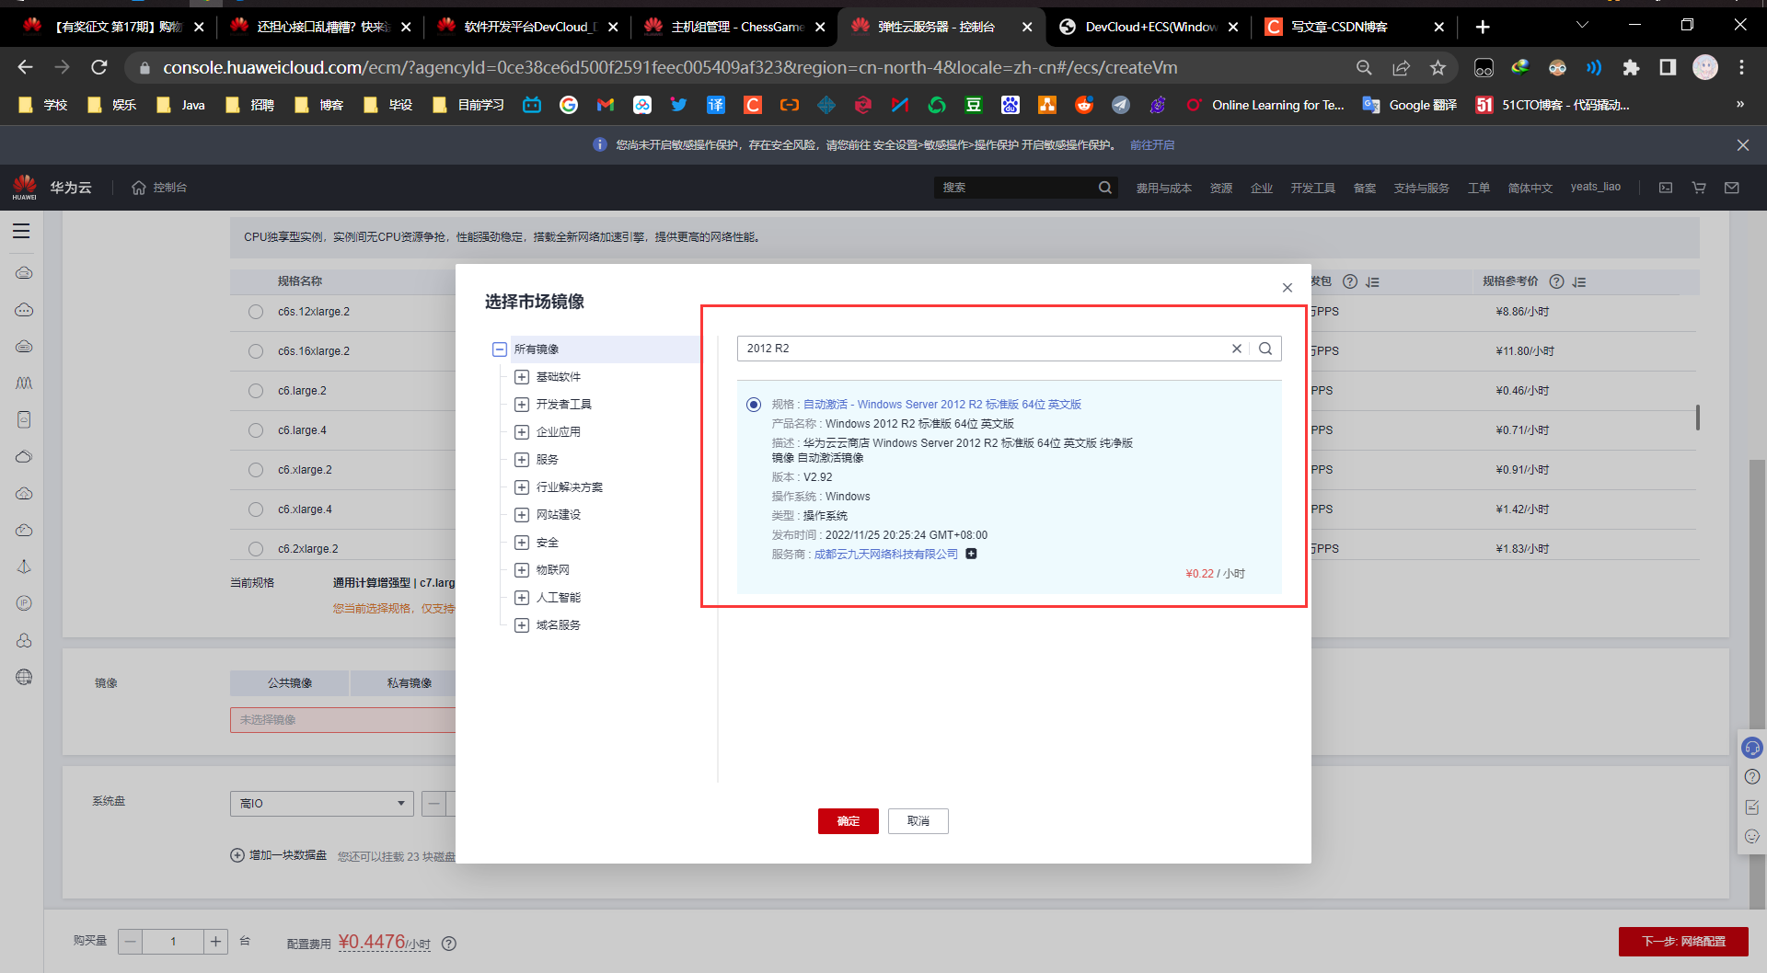Open the 高IO system disk dropdown
1767x973 pixels.
click(322, 804)
